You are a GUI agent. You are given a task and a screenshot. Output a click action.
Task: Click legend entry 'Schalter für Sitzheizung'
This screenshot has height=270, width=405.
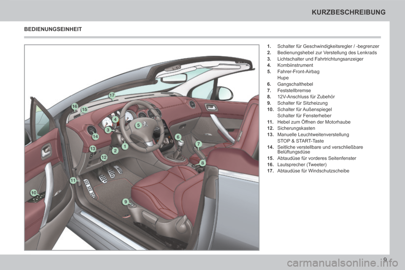tap(302, 103)
